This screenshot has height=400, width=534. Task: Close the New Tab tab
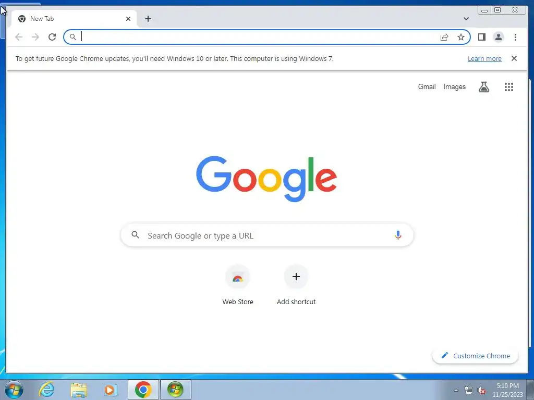coord(128,19)
